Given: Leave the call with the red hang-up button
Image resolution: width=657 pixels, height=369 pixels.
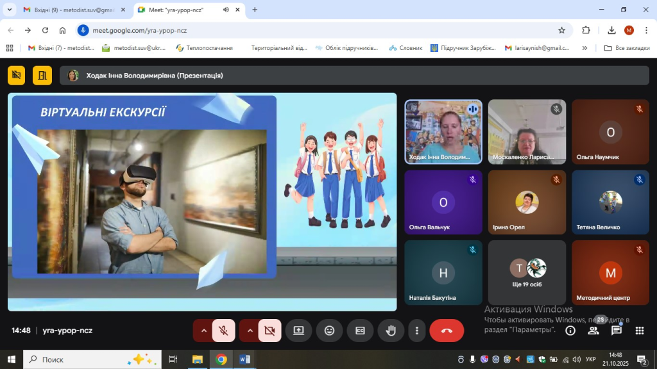Looking at the screenshot, I should [447, 331].
